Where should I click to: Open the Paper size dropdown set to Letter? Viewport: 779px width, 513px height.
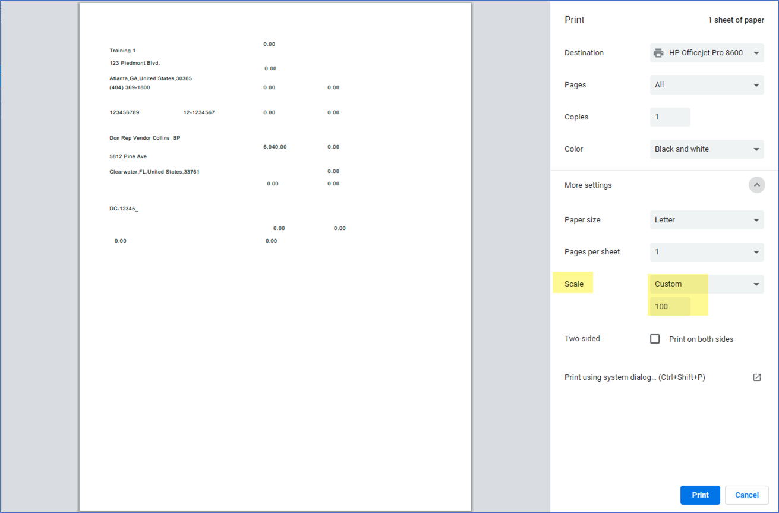pyautogui.click(x=707, y=220)
